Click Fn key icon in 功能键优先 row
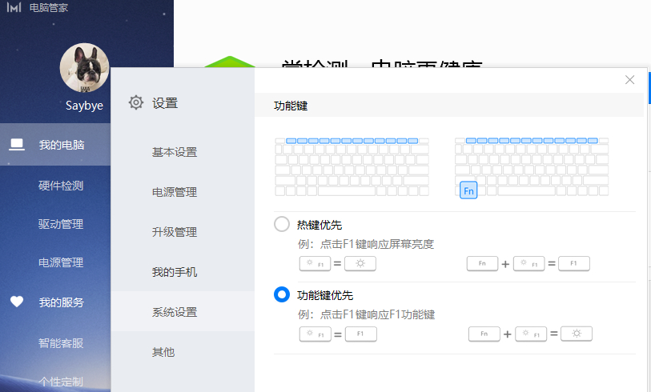This screenshot has height=392, width=651. tap(484, 334)
